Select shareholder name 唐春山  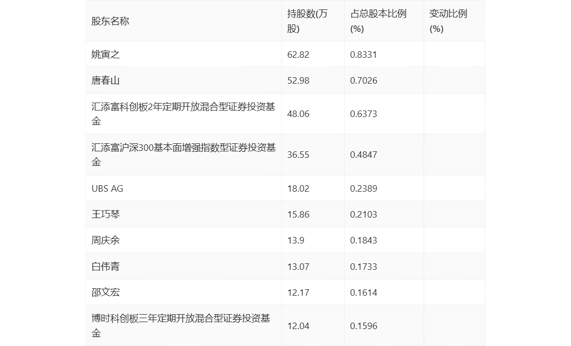tap(105, 80)
